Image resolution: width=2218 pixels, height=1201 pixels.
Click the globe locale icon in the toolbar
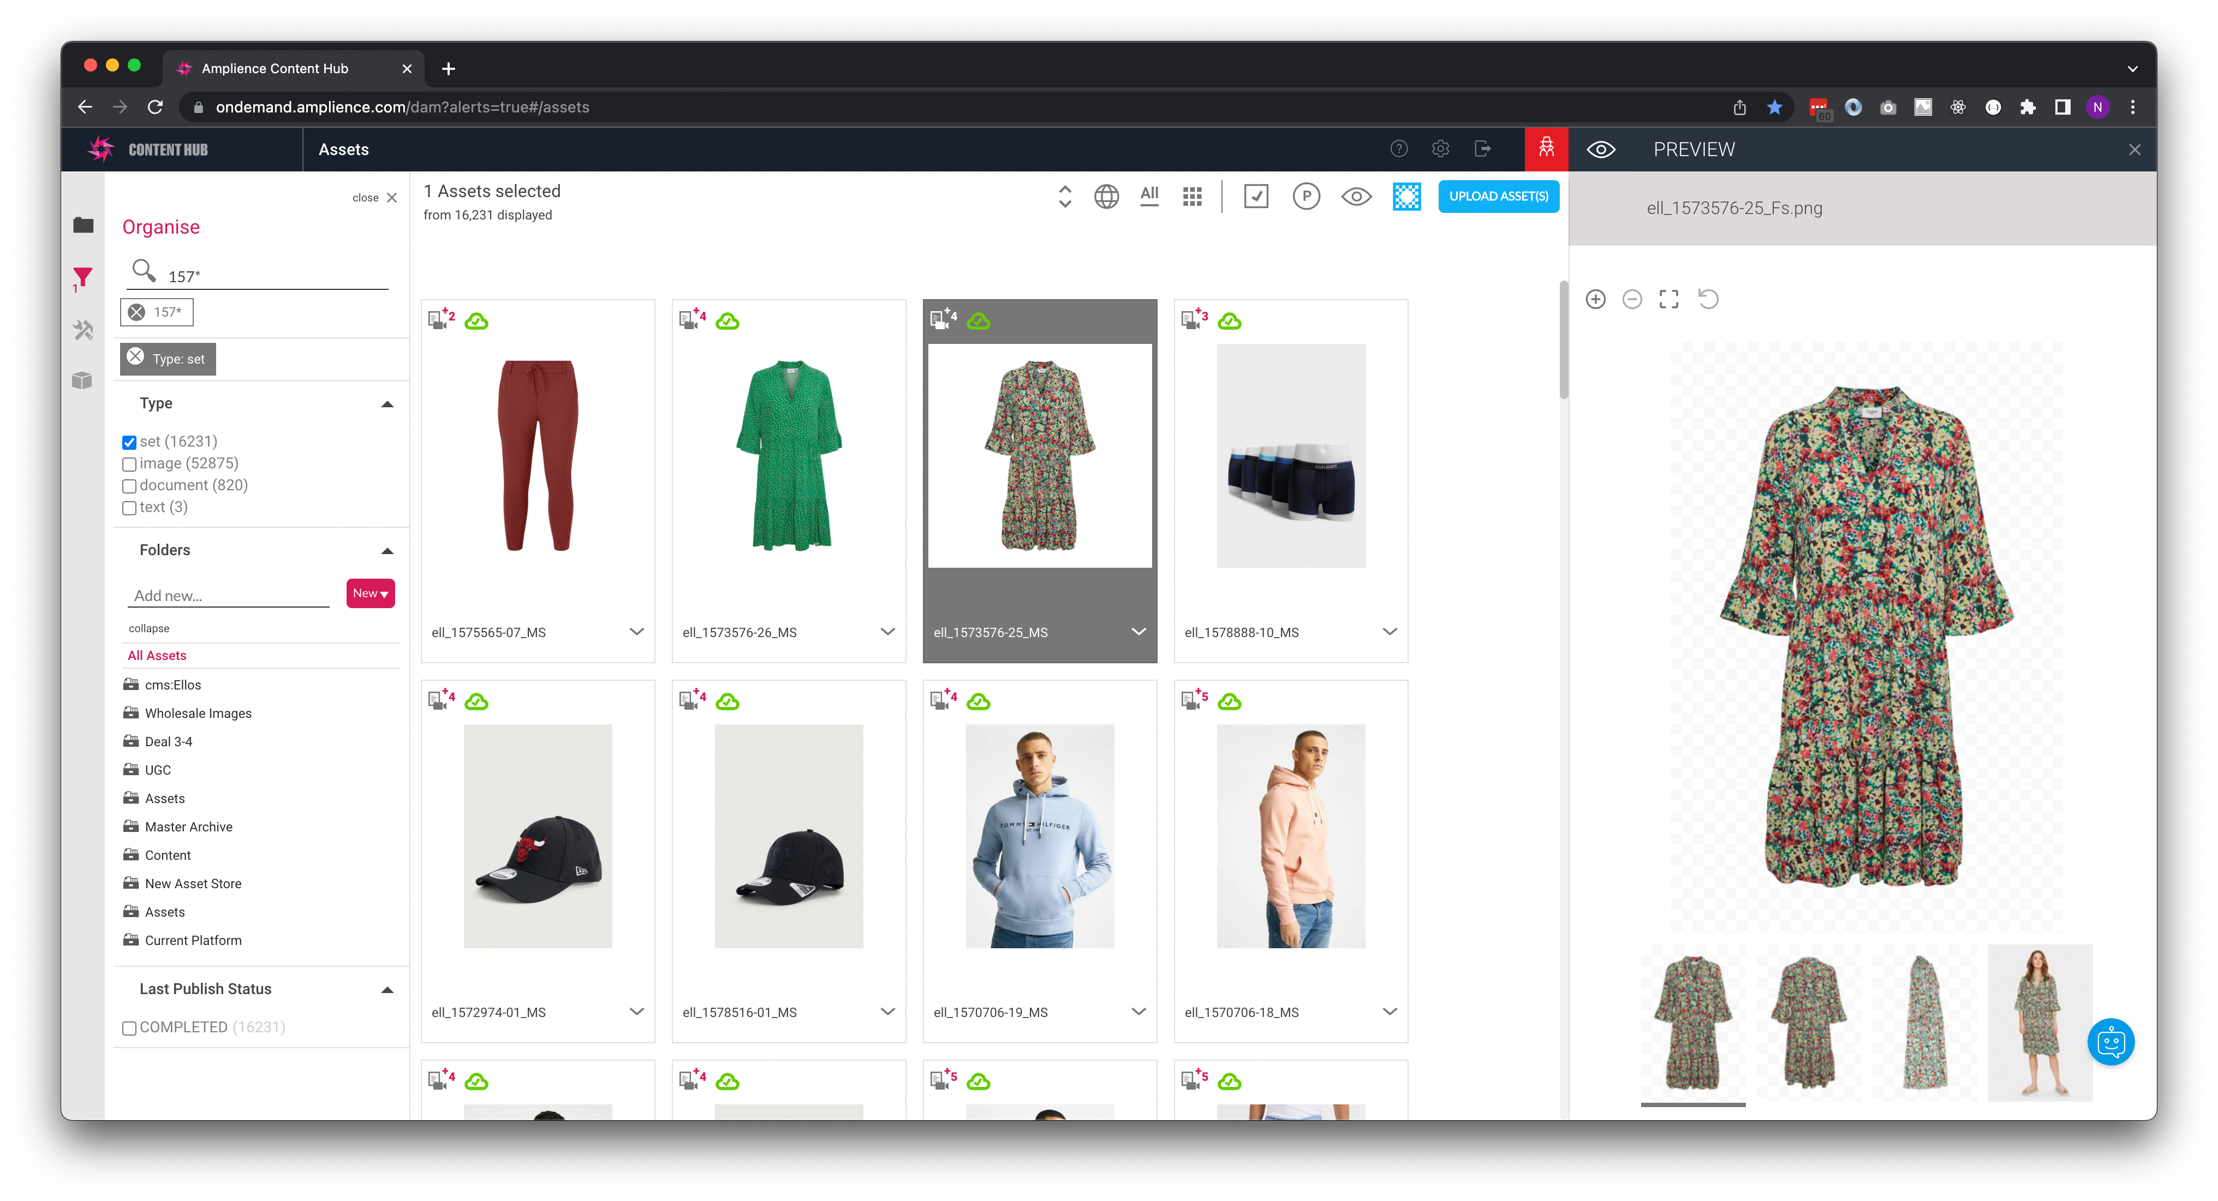click(x=1106, y=197)
